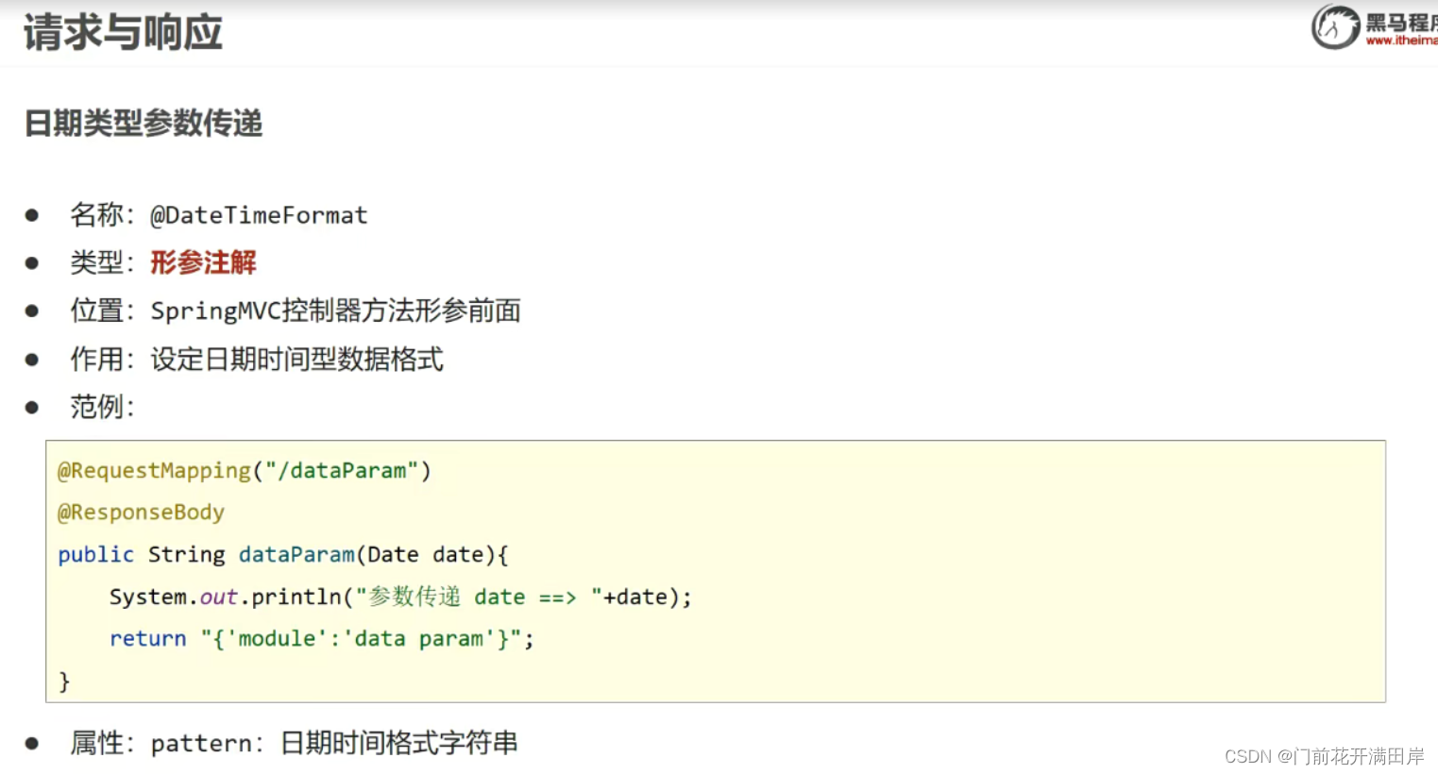This screenshot has height=774, width=1438.
Task: Click the label 作用：
Action: point(103,360)
